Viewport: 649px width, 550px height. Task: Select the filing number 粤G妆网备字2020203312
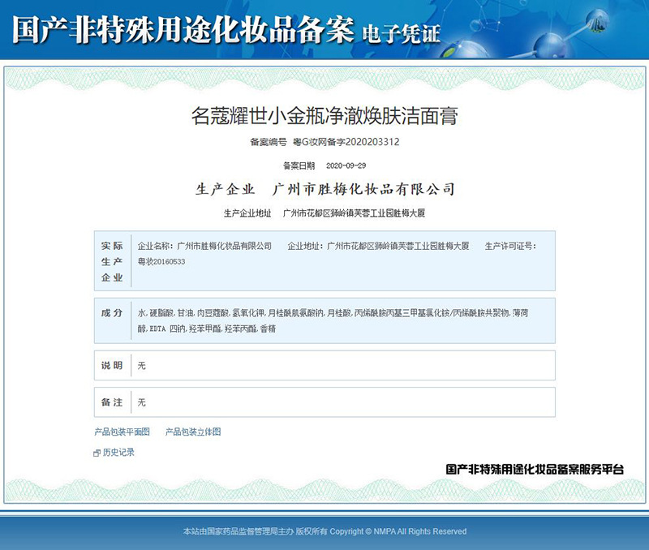pyautogui.click(x=346, y=142)
